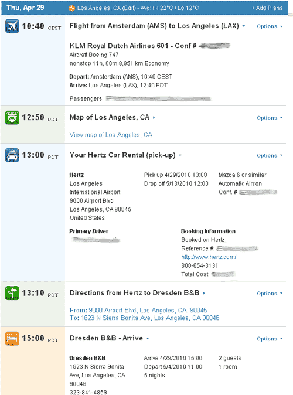293x395 pixels.
Task: Open the hertz.com website link
Action: tap(209, 257)
